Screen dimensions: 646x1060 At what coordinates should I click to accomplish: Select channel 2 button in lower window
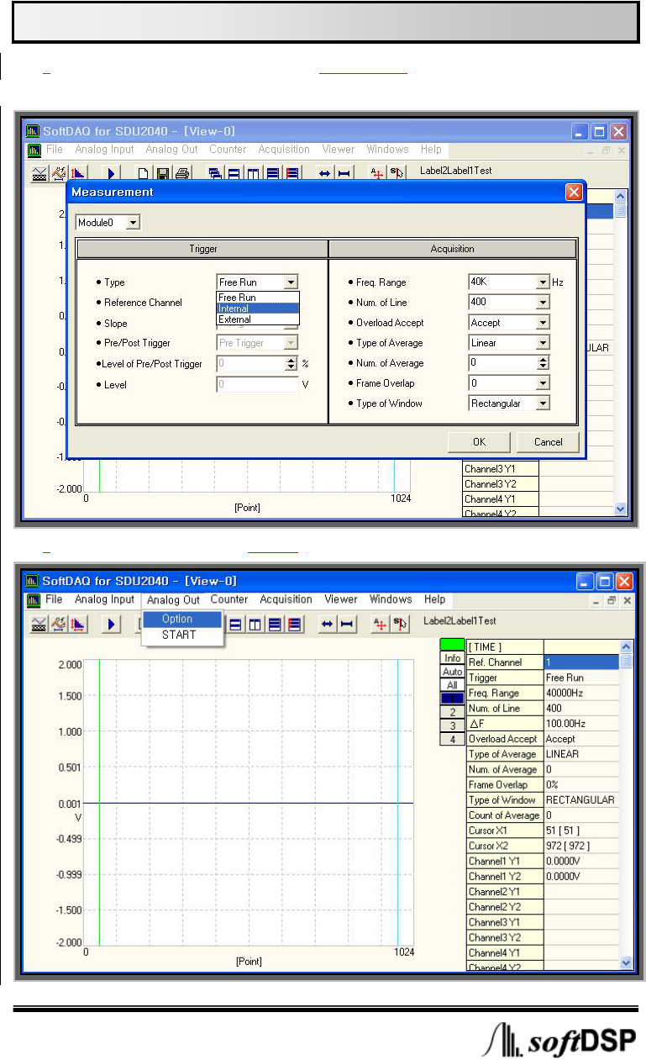[x=453, y=712]
